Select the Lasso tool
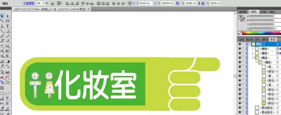 pos(8,21)
